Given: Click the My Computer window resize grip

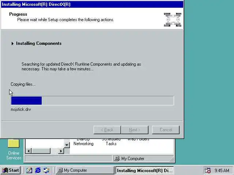Looking at the screenshot, I should (172, 160).
